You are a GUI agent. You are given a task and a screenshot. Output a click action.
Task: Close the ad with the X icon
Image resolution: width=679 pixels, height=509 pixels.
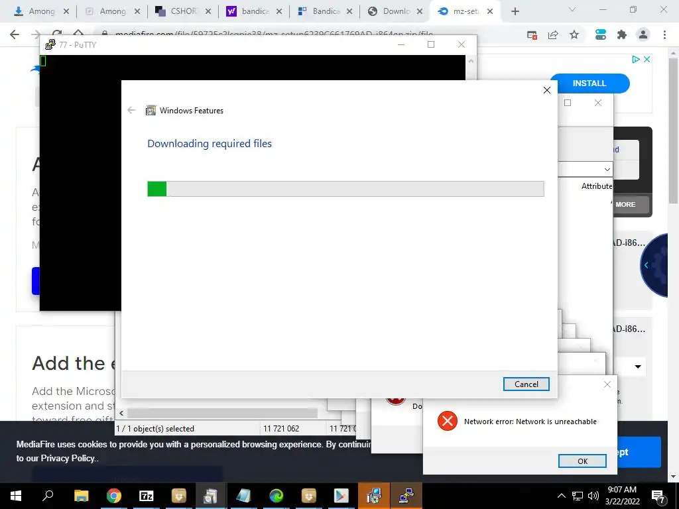point(647,59)
